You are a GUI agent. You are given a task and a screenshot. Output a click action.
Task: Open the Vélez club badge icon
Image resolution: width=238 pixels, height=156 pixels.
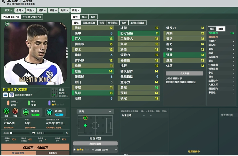point(12,95)
